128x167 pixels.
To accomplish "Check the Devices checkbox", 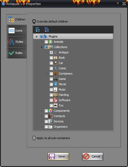I will 46,121.
